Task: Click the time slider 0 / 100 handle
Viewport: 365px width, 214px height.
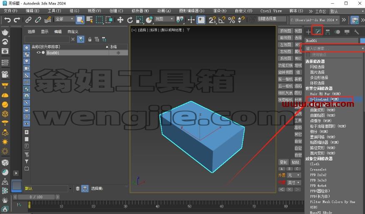Action: (36, 197)
